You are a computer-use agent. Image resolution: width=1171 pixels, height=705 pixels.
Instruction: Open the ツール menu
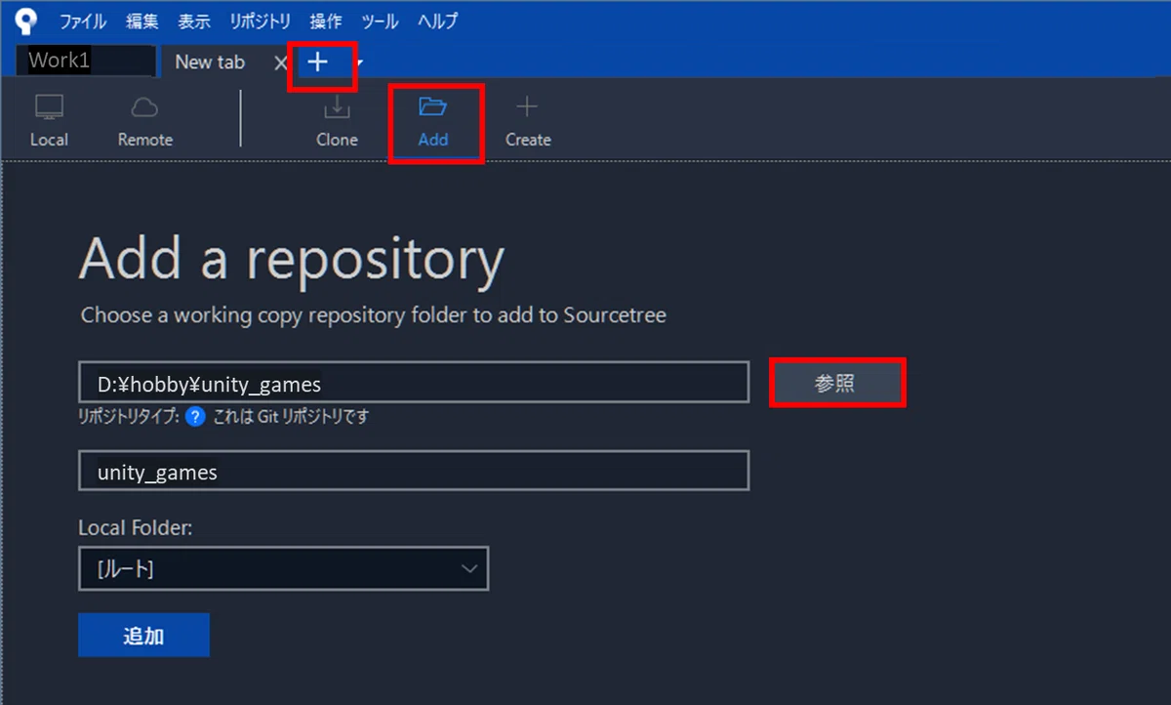click(x=380, y=21)
